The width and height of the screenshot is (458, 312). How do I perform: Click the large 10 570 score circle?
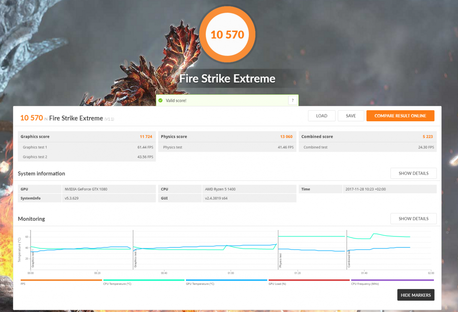227,35
